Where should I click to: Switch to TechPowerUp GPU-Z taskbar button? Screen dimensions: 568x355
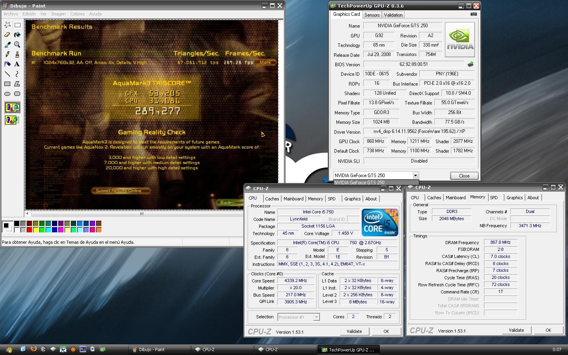349,349
